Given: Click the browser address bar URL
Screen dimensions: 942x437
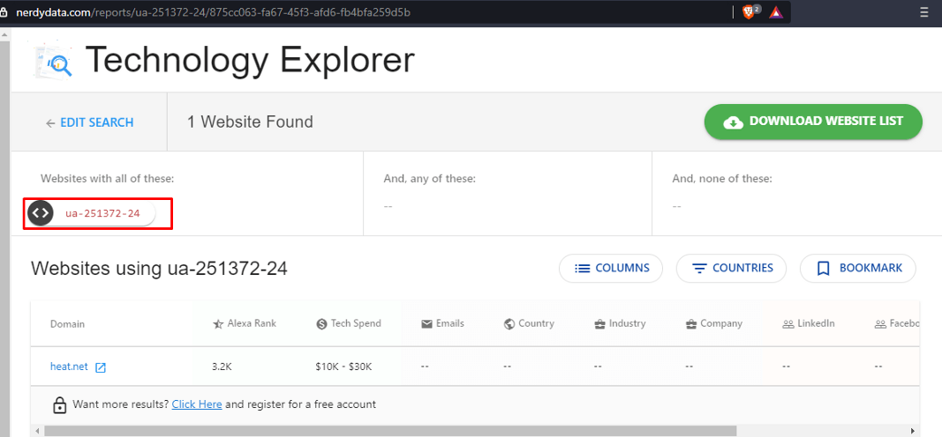Looking at the screenshot, I should [214, 12].
